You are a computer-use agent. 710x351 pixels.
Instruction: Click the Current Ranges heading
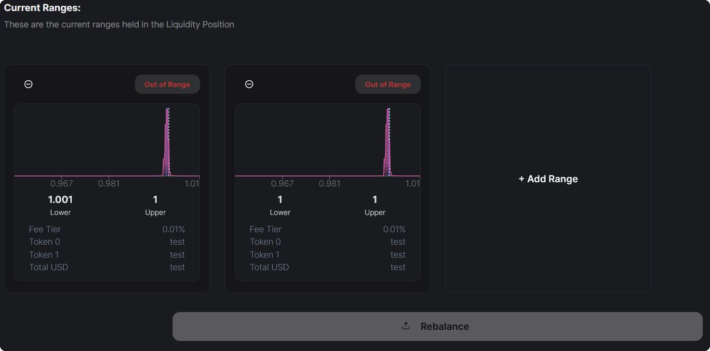click(42, 8)
